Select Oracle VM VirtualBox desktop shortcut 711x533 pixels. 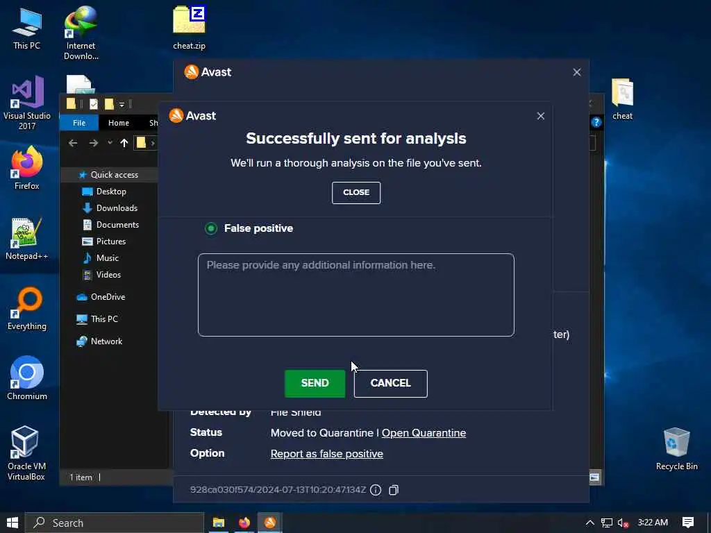pyautogui.click(x=26, y=453)
